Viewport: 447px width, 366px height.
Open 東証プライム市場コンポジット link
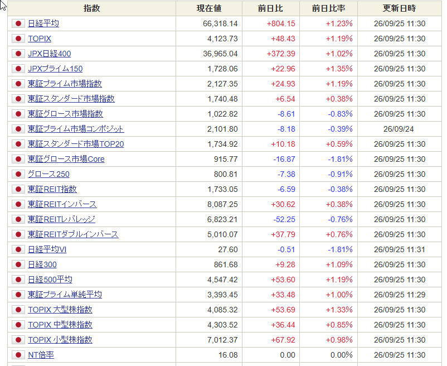(x=76, y=129)
